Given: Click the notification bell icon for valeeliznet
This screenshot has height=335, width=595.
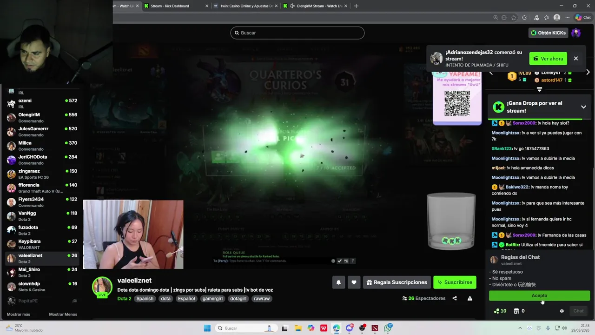Looking at the screenshot, I should click(x=338, y=282).
